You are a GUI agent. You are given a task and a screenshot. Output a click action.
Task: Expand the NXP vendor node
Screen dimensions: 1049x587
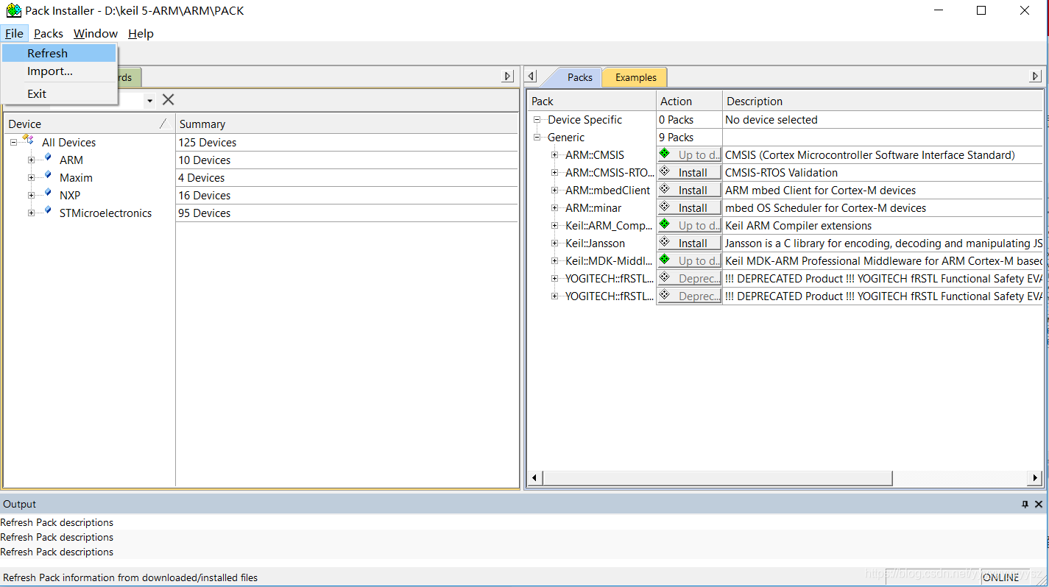click(31, 196)
